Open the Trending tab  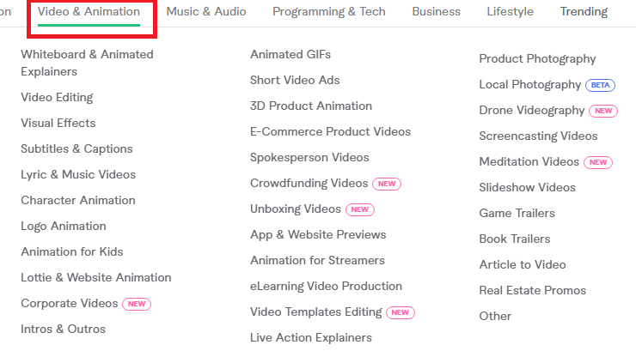[584, 12]
